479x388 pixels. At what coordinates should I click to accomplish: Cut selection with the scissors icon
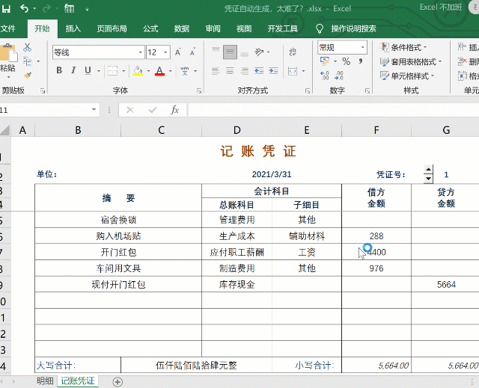[27, 47]
